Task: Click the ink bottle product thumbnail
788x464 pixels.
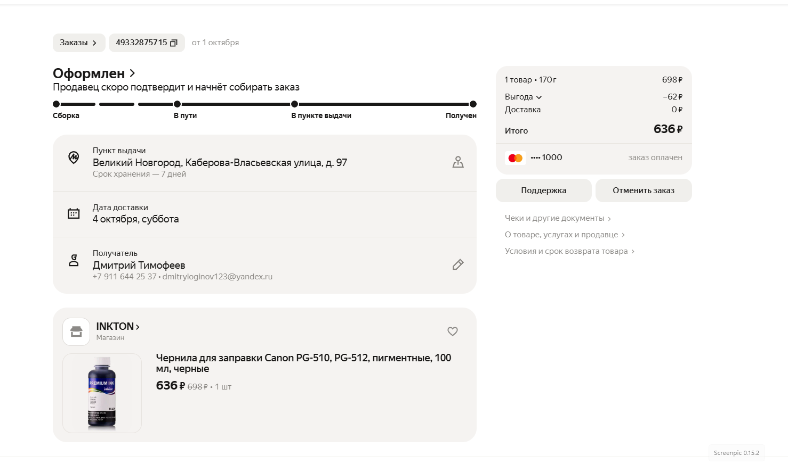Action: pyautogui.click(x=102, y=393)
